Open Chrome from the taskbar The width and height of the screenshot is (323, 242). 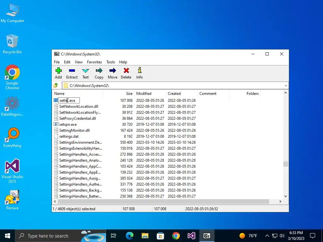click(176, 236)
